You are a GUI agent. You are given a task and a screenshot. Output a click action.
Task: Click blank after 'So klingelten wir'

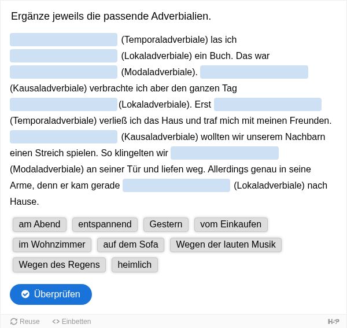point(224,153)
